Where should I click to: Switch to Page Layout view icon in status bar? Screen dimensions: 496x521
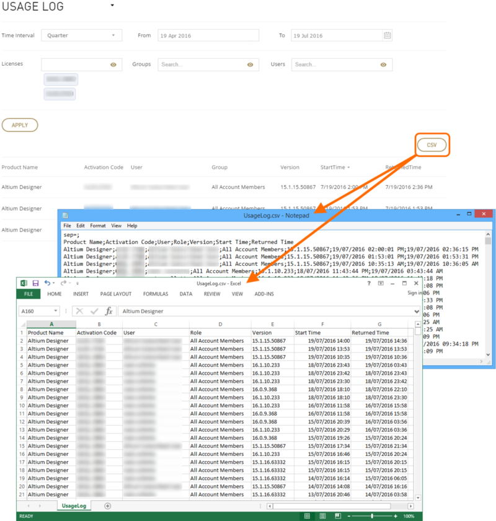(x=323, y=515)
